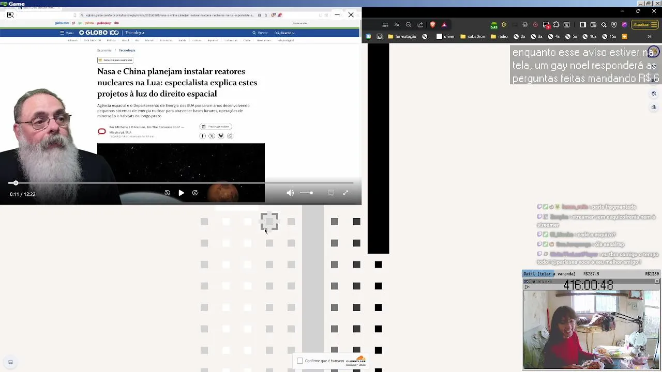662x372 pixels.
Task: Click the Economia breadcrumb link
Action: [104, 50]
